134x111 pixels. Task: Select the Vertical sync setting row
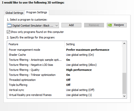tap(64, 90)
